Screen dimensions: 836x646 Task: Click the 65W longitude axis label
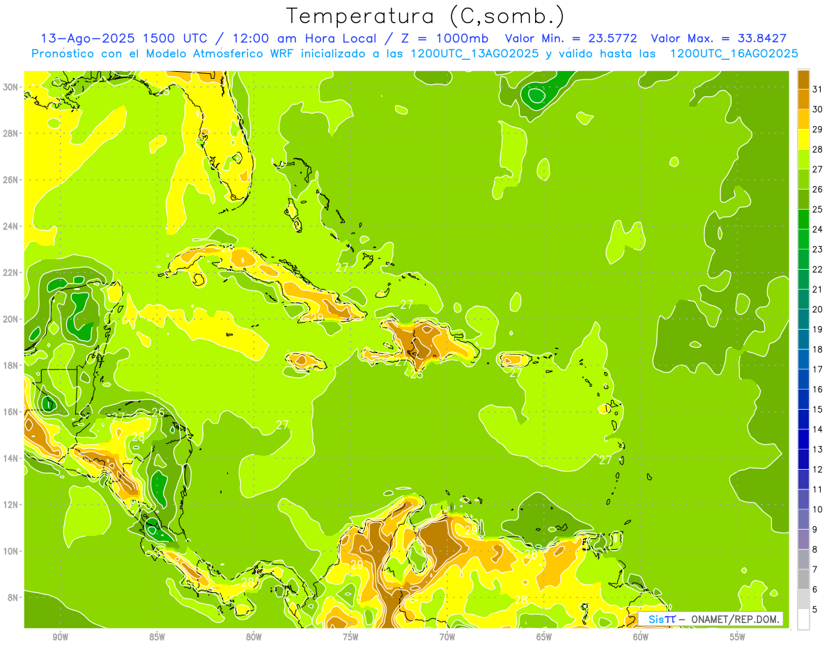(x=544, y=637)
